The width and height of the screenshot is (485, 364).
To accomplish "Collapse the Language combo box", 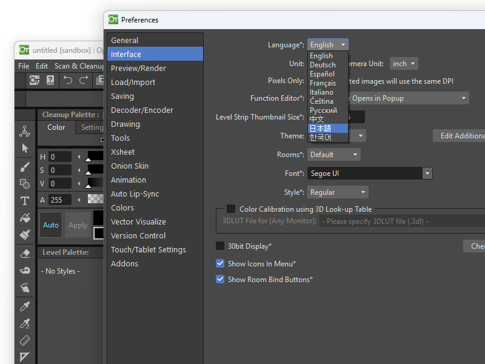I will pyautogui.click(x=328, y=44).
